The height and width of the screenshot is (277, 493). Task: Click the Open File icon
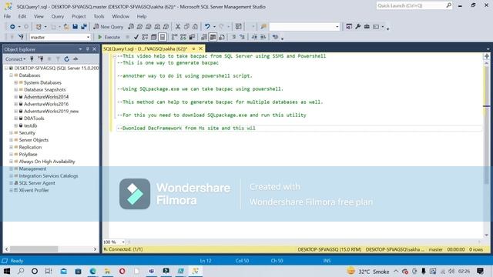[66, 27]
